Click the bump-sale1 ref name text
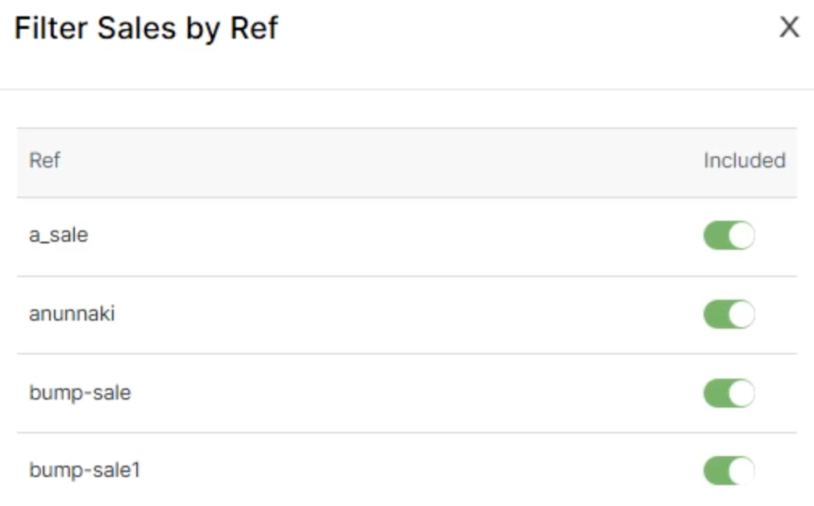Image resolution: width=814 pixels, height=506 pixels. point(85,470)
